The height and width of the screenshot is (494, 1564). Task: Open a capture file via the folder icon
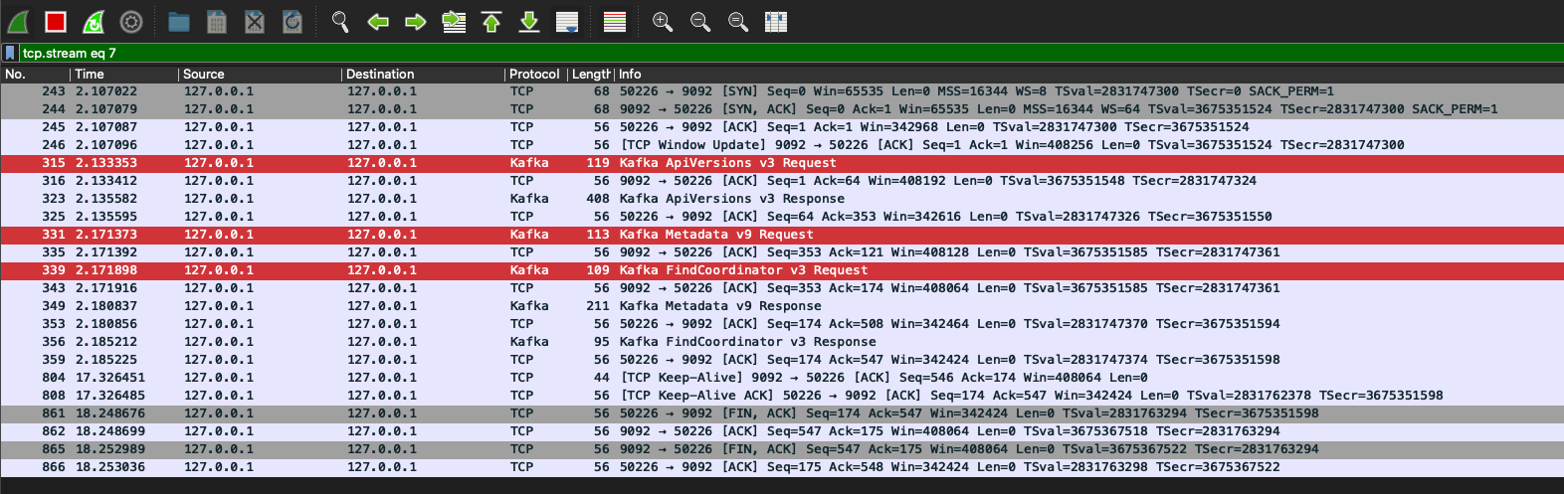click(179, 22)
